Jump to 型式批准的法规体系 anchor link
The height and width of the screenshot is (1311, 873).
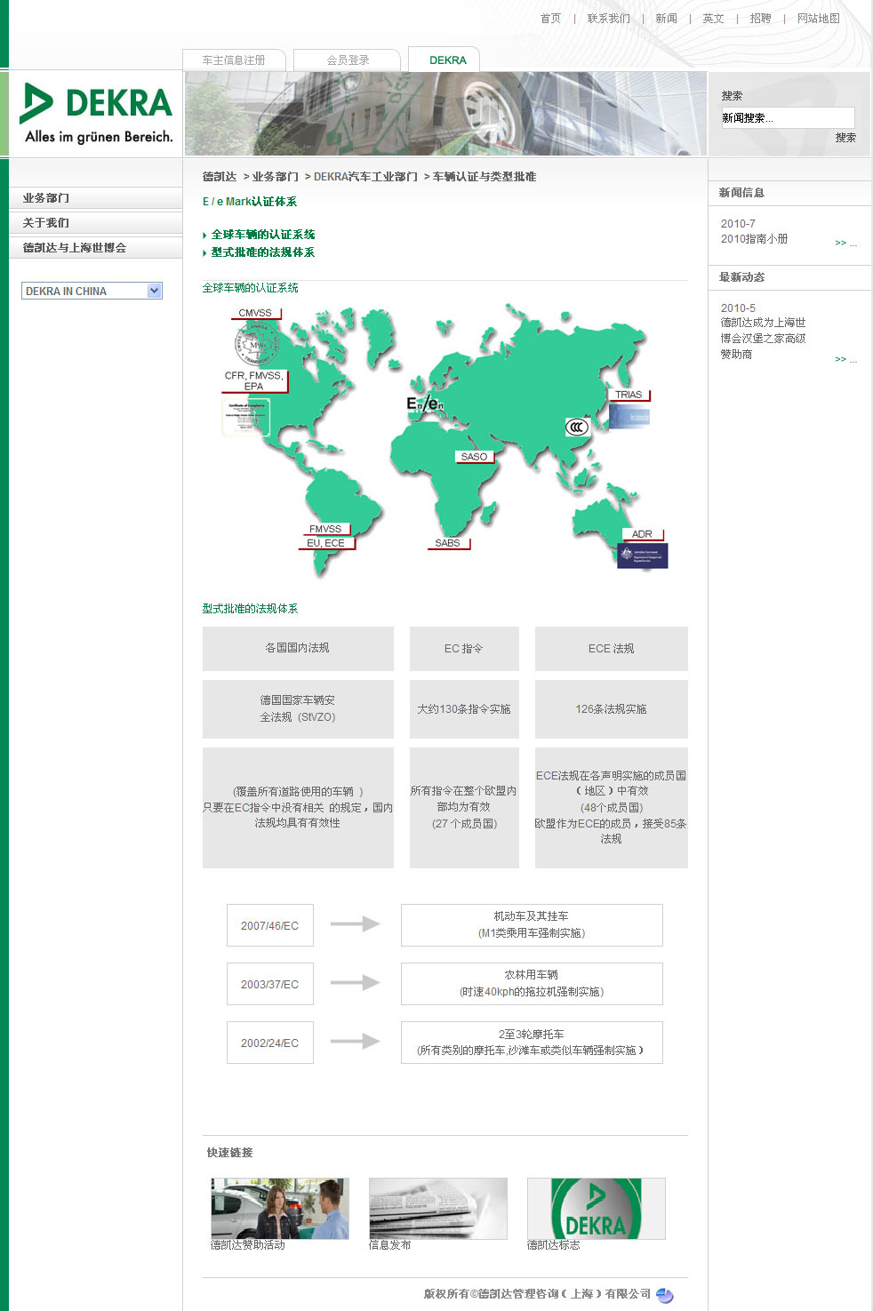pyautogui.click(x=263, y=252)
